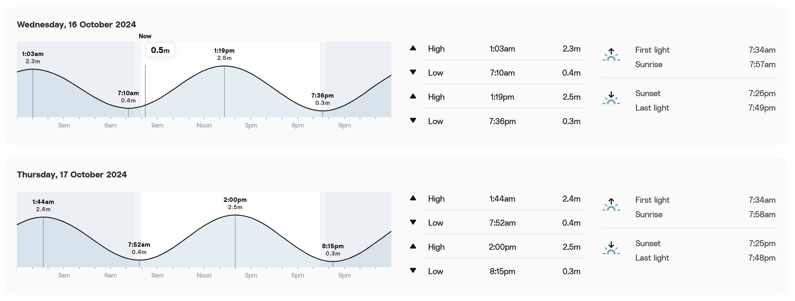Click the 0.5m current tide tooltip
The height and width of the screenshot is (301, 795).
pos(160,50)
